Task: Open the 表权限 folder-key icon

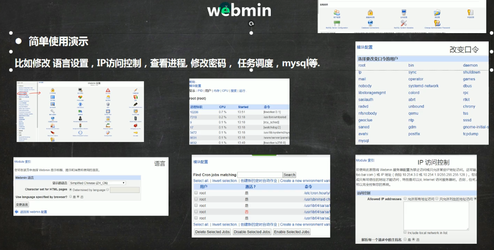Action: pos(437,12)
